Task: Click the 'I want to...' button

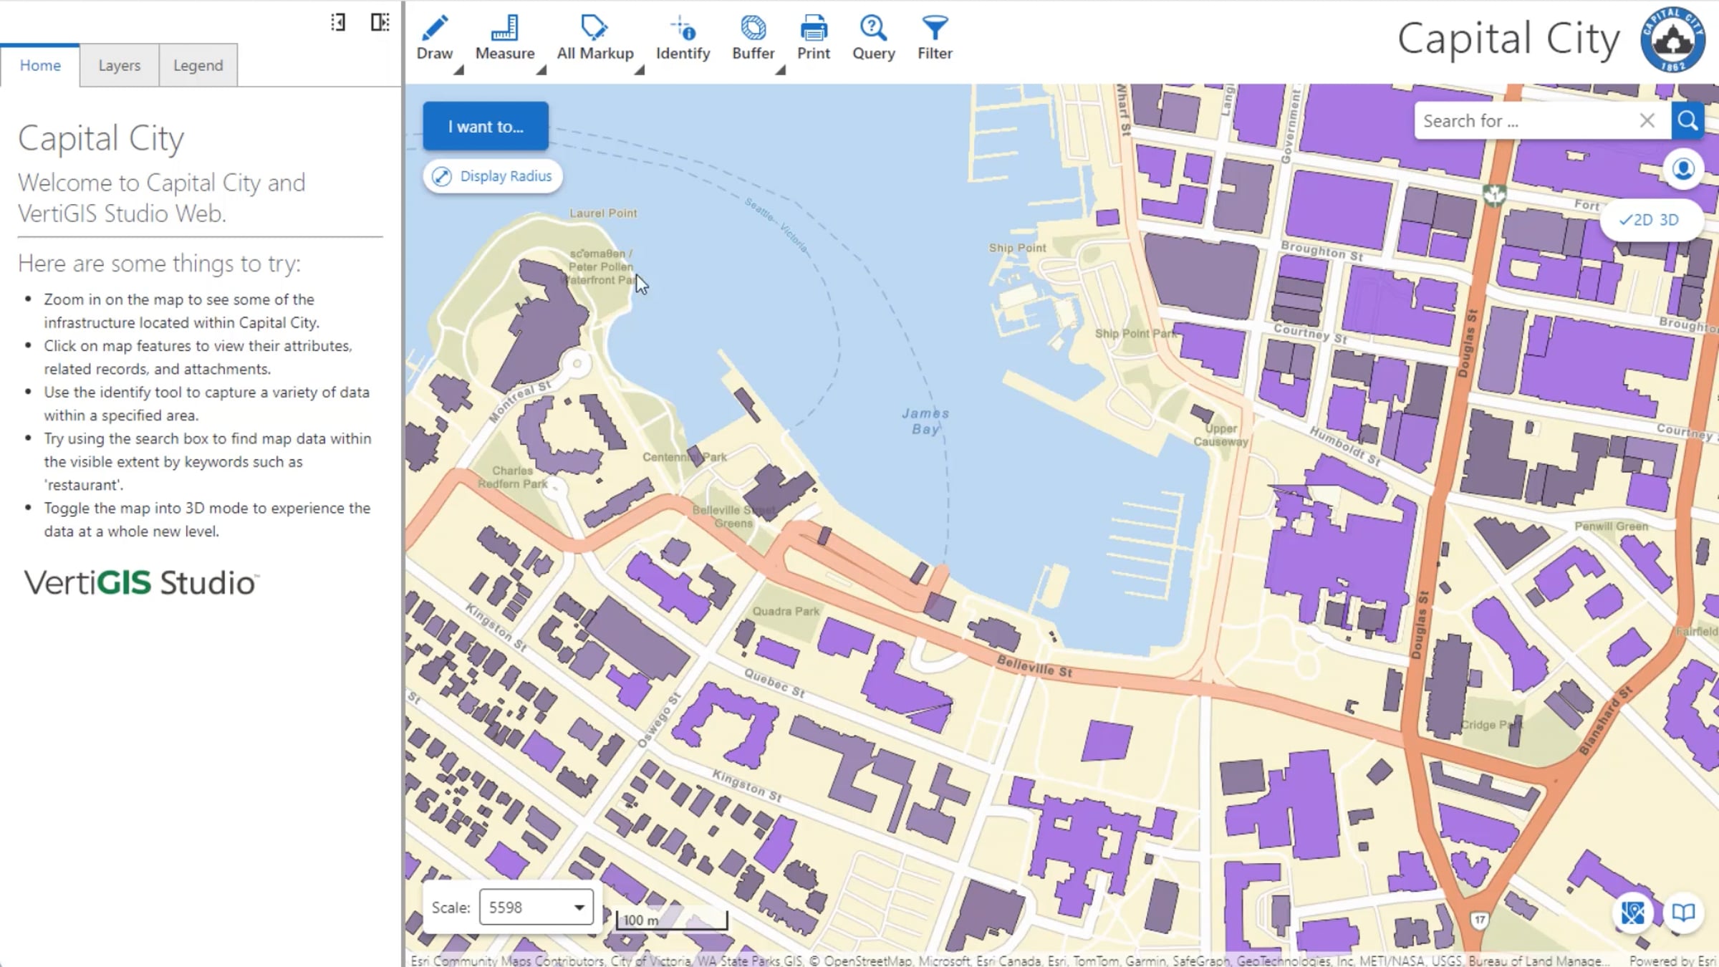Action: pyautogui.click(x=486, y=127)
